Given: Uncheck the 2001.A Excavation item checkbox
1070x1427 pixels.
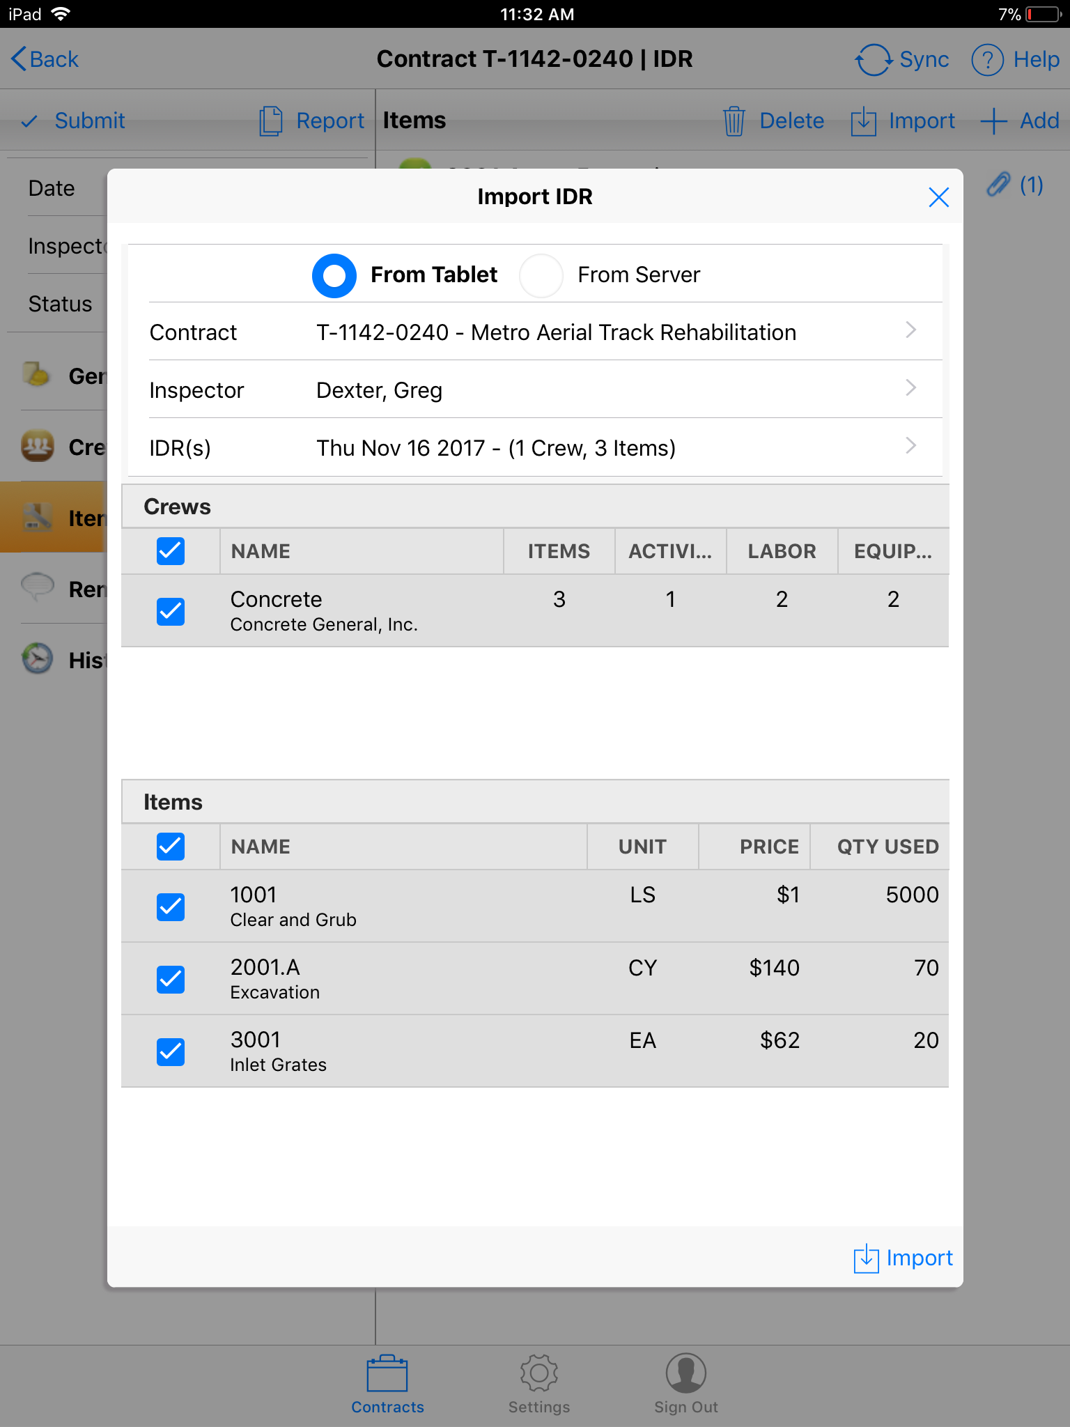Looking at the screenshot, I should (171, 979).
